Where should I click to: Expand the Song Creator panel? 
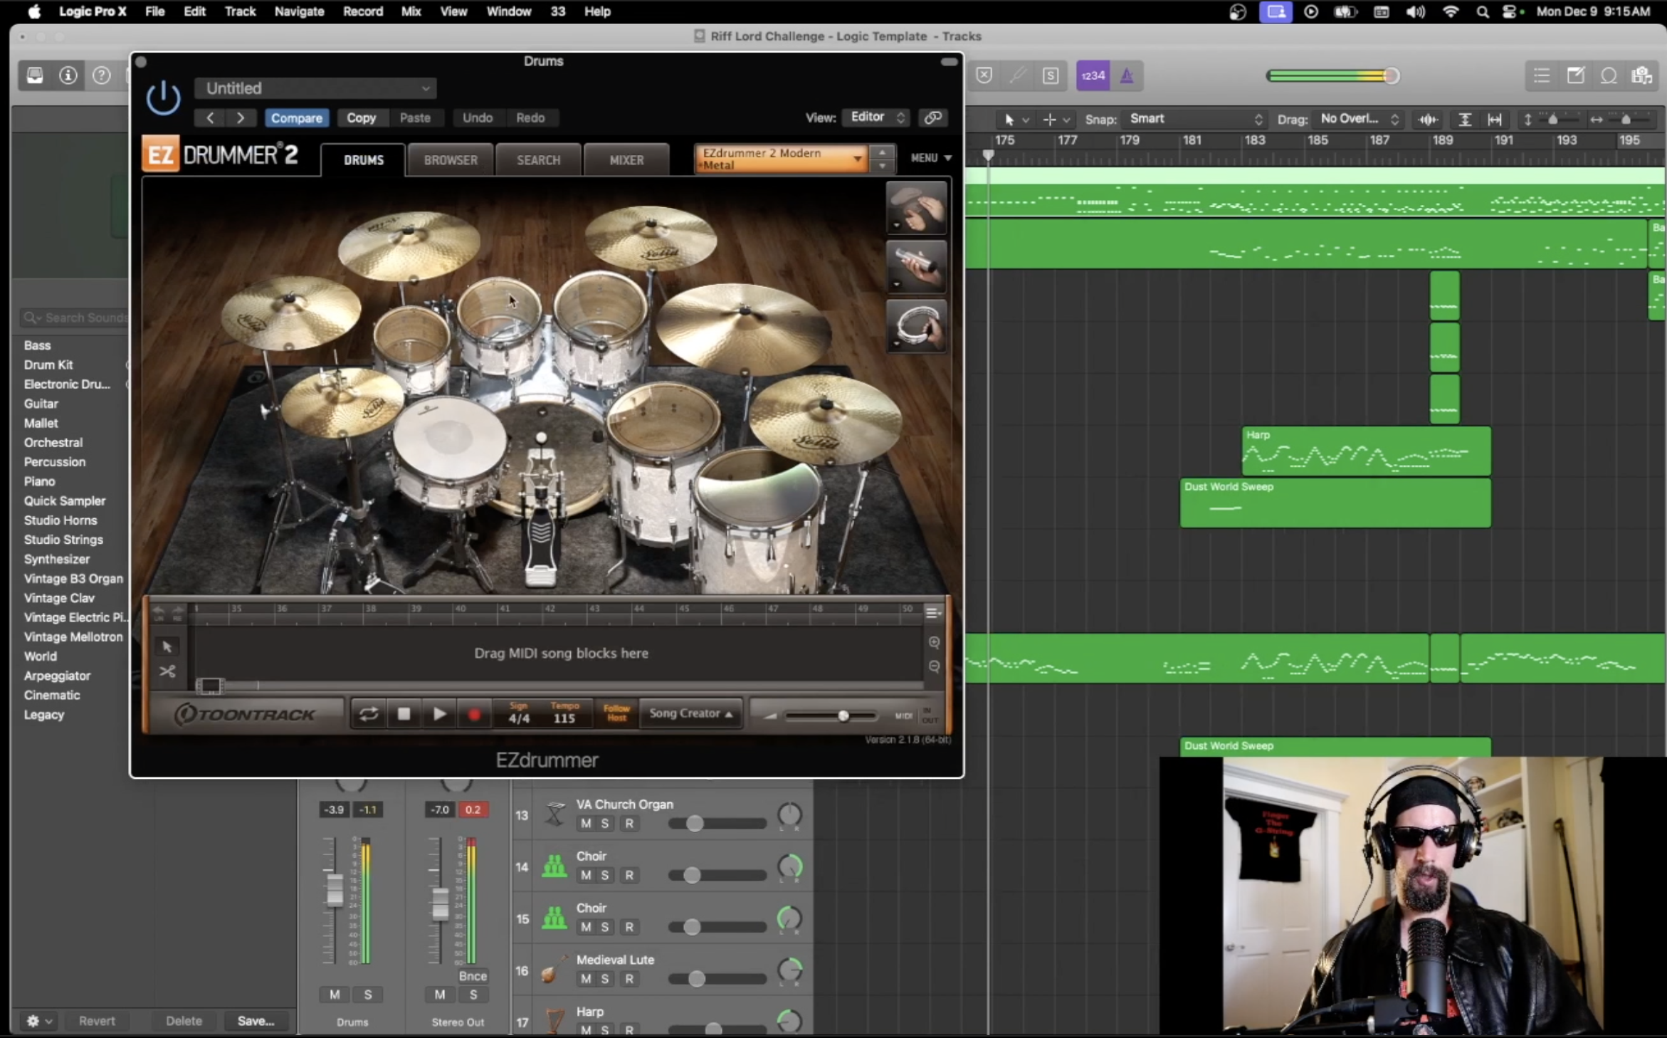[x=690, y=713]
